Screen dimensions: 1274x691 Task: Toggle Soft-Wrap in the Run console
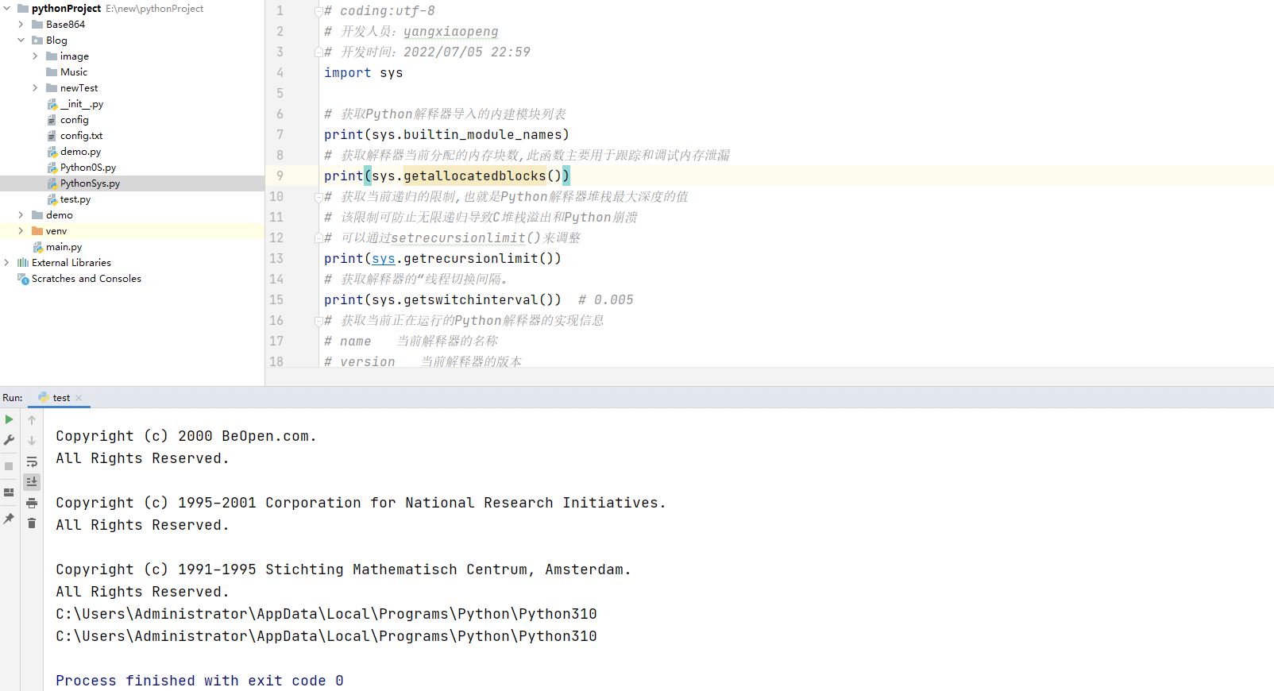point(32,461)
